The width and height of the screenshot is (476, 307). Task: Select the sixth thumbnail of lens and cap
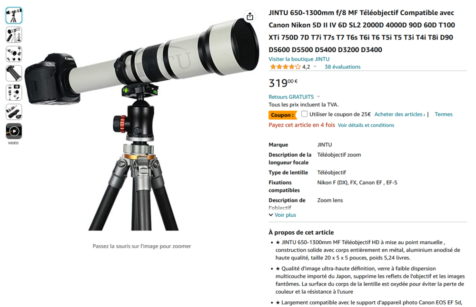(x=14, y=112)
